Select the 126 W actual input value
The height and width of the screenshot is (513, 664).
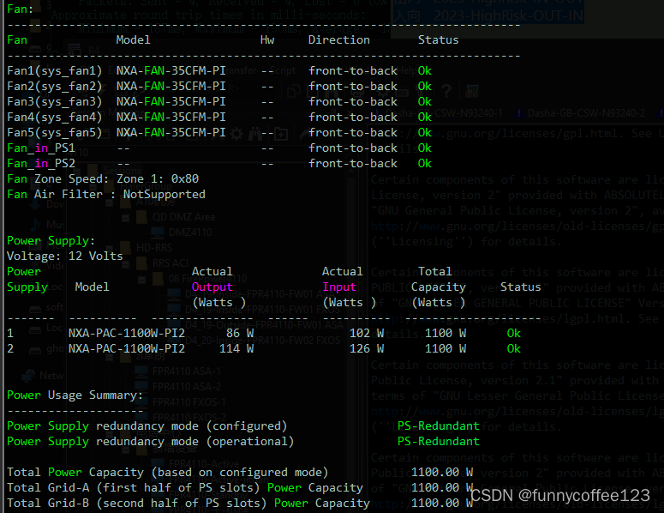pyautogui.click(x=367, y=348)
